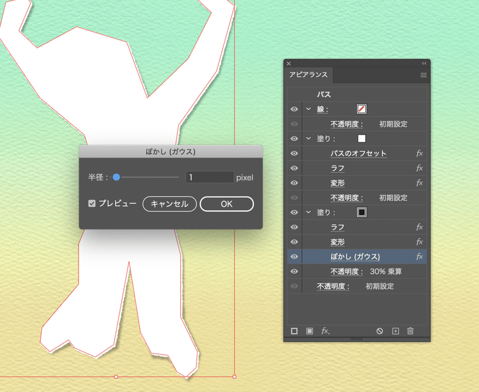Collapse the first 塗り attribute row

coord(308,138)
